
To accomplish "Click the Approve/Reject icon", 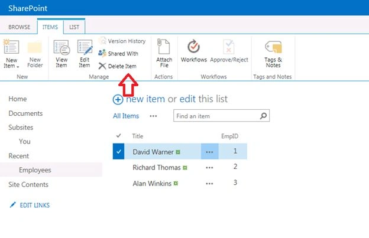I will point(229,46).
